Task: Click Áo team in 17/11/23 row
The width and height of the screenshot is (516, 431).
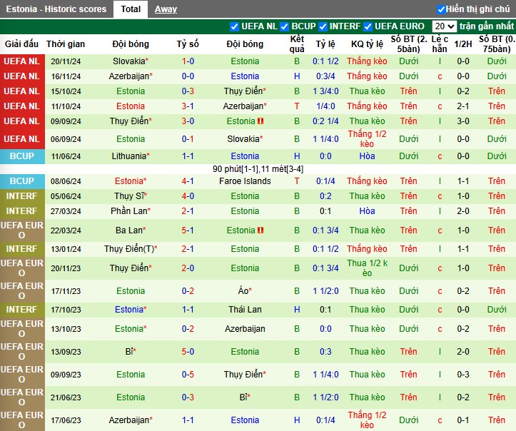Action: tap(245, 291)
